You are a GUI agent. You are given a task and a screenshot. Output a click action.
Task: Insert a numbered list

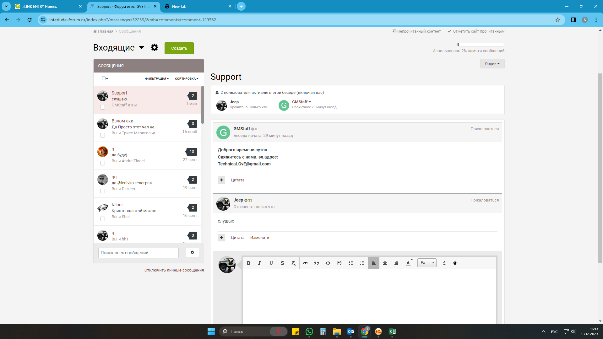pos(362,263)
